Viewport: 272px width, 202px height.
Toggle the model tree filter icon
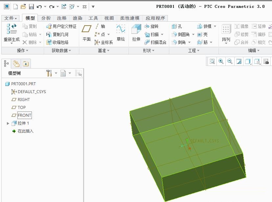click(x=79, y=73)
